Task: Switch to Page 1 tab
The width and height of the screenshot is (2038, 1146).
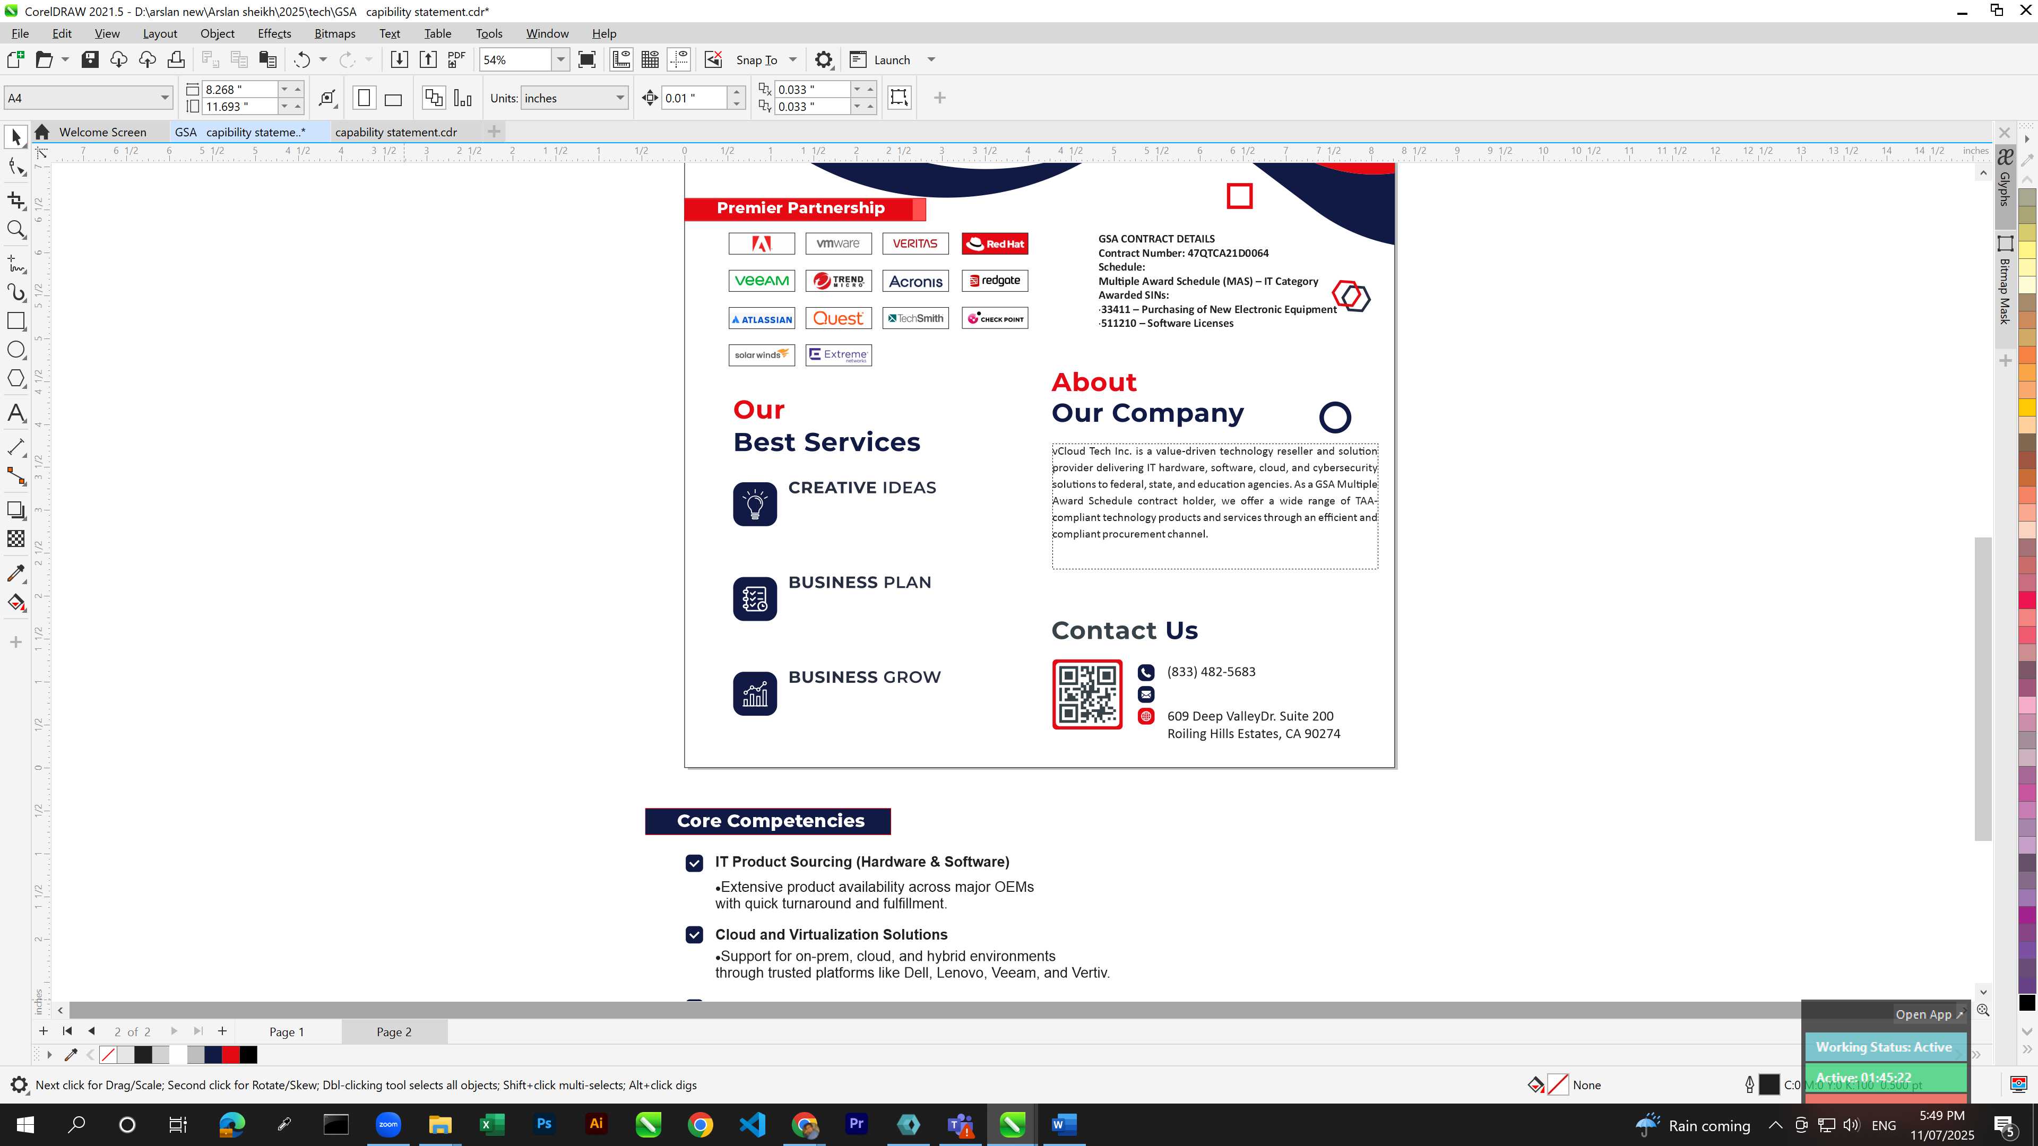Action: coord(287,1031)
